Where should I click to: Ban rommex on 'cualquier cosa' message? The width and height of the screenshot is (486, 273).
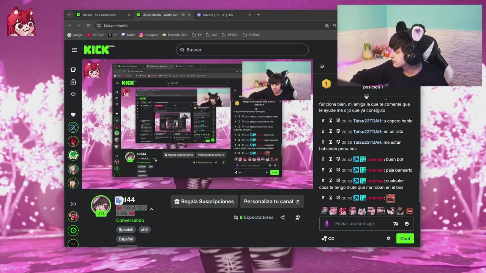click(x=338, y=181)
